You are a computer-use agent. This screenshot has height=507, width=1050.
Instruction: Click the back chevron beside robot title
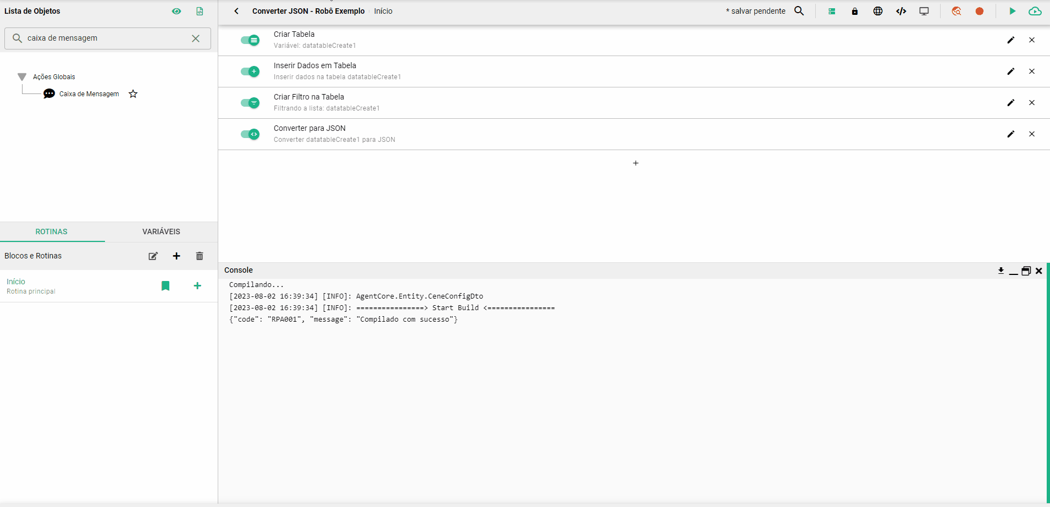pos(236,11)
